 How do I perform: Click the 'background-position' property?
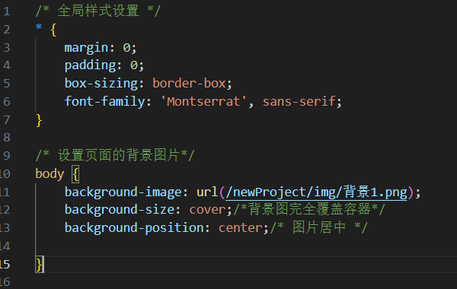[134, 228]
